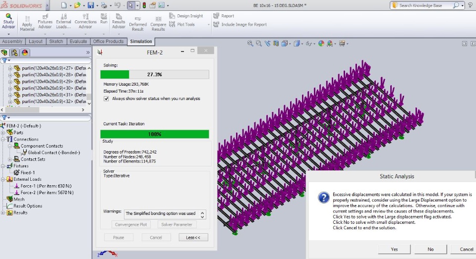
Task: Switch to the Layout tab
Action: point(36,41)
